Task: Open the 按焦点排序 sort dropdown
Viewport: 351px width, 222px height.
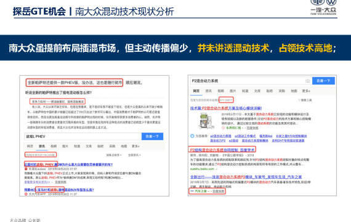Action: coord(114,155)
